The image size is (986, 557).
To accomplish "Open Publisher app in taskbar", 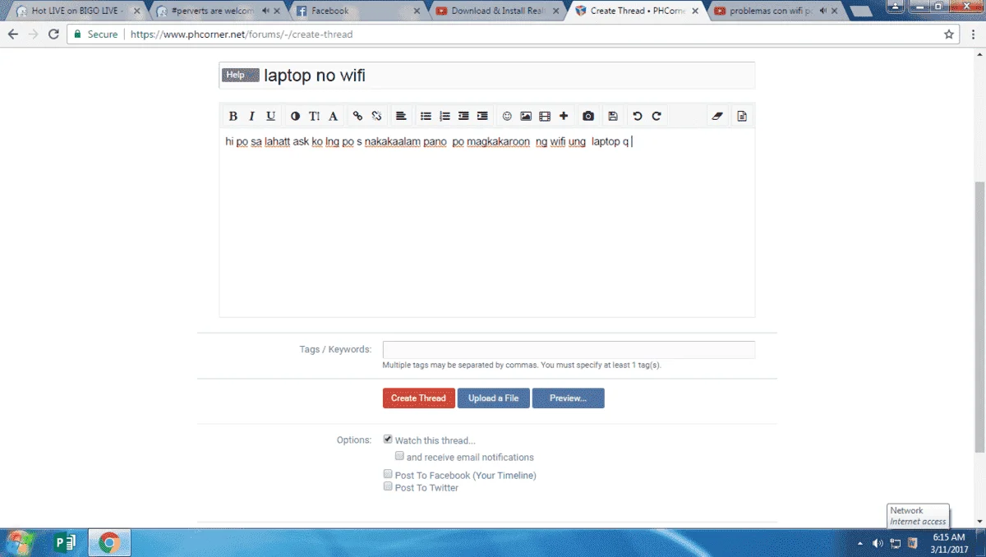I will coord(65,542).
